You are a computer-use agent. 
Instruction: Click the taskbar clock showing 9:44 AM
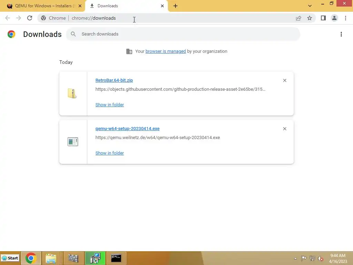point(338,258)
